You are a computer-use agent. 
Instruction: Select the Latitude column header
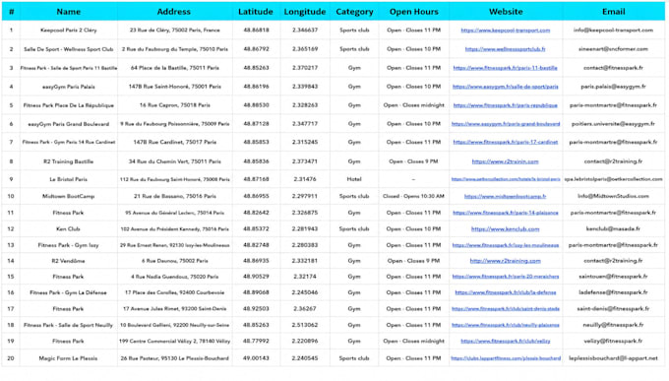[x=256, y=12]
